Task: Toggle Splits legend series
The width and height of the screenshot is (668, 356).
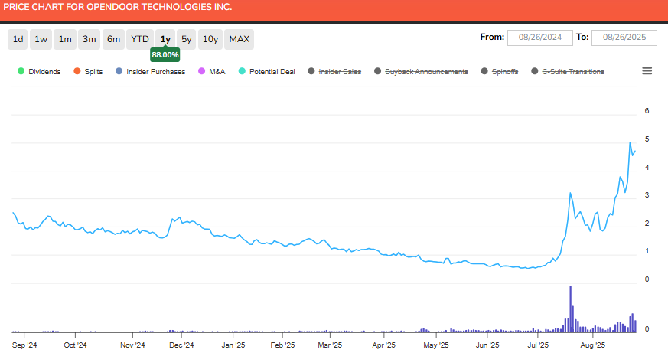Action: [x=88, y=72]
